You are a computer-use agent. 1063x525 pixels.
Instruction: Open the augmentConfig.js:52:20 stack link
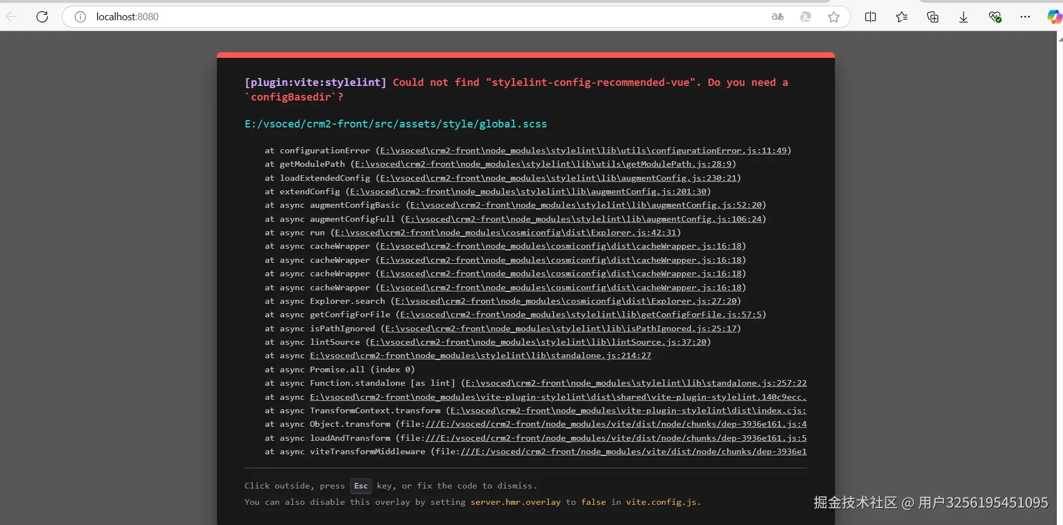tap(586, 205)
